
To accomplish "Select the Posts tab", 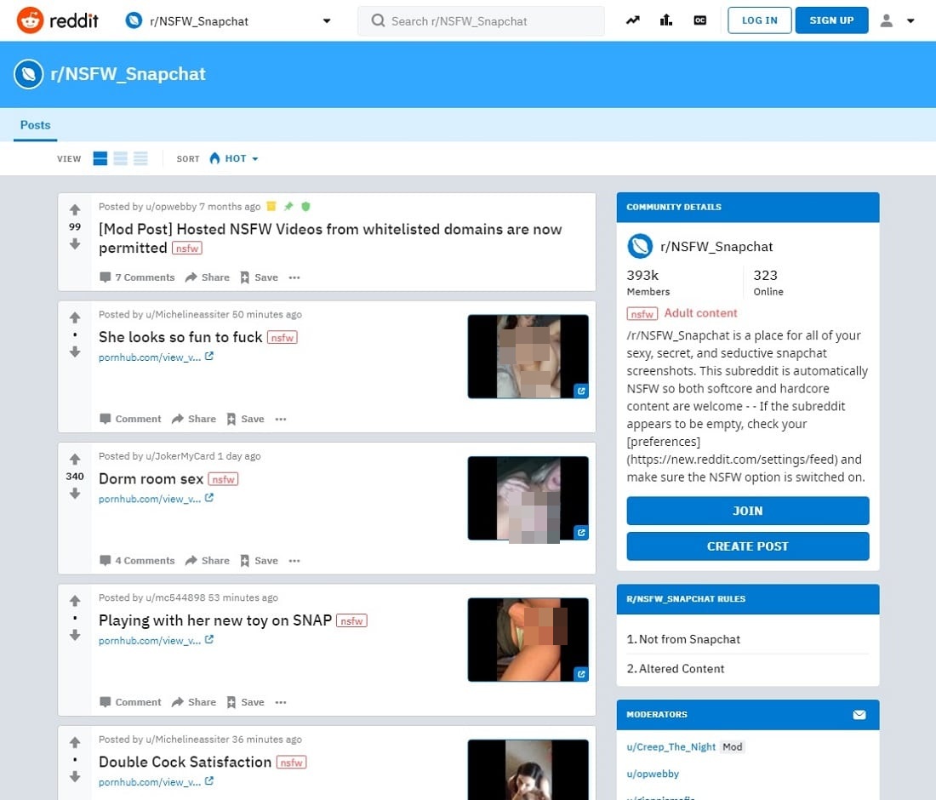I will [36, 125].
